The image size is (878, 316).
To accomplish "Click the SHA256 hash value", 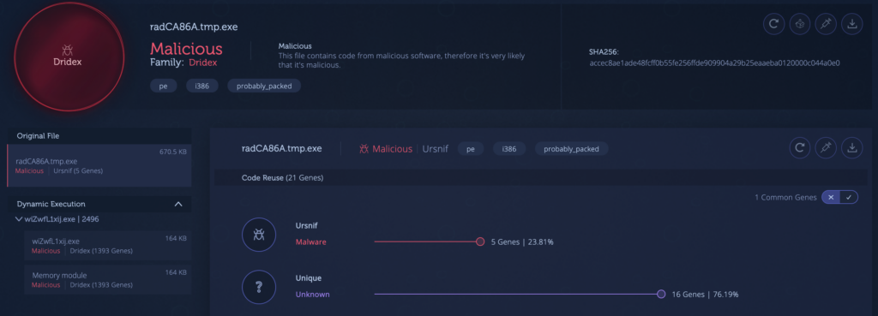I will (x=714, y=63).
